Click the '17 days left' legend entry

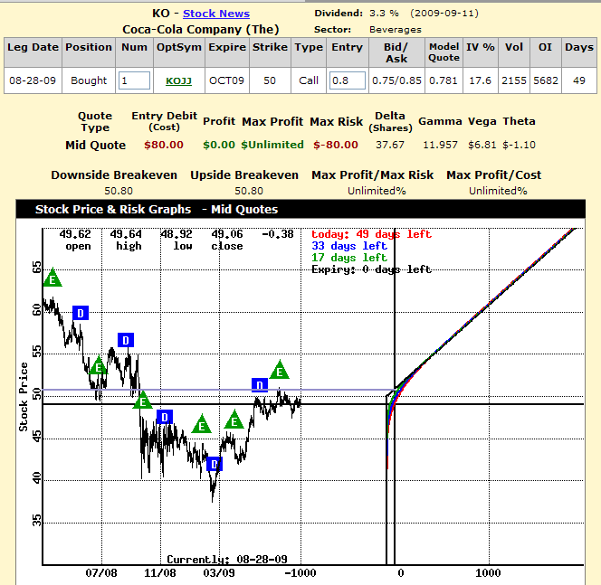click(x=349, y=258)
